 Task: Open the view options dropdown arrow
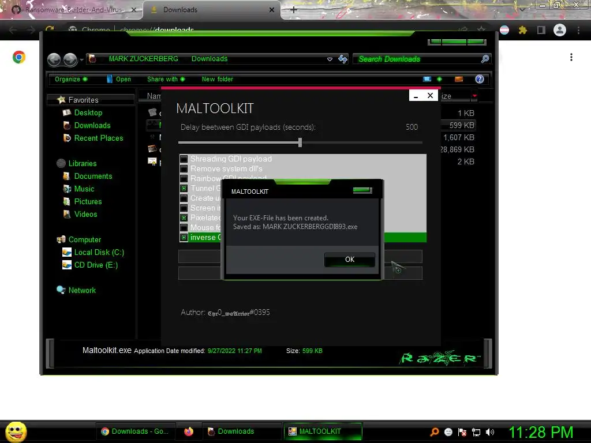439,79
